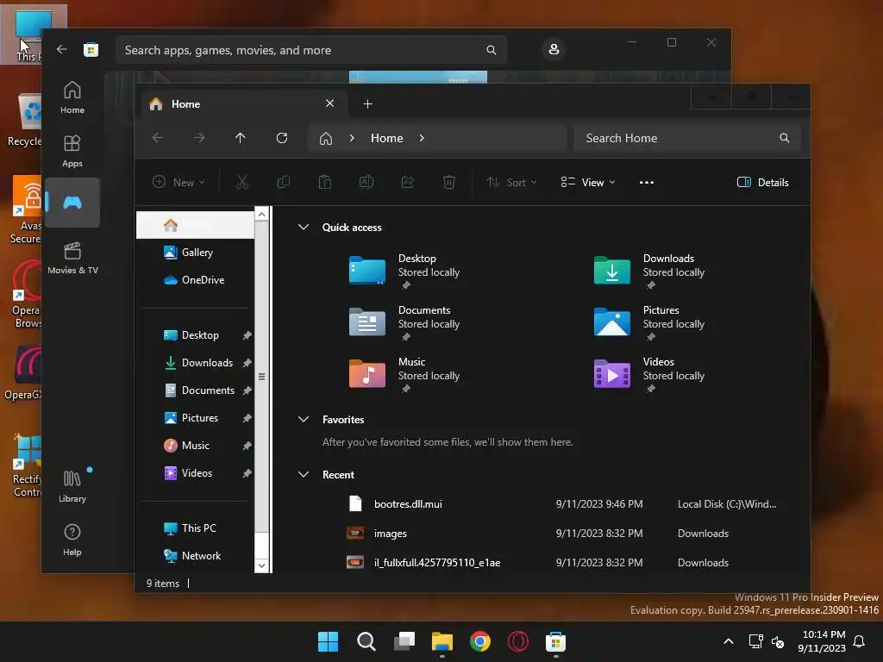883x662 pixels.
Task: Open the Pictures folder in Quick access
Action: point(649,322)
